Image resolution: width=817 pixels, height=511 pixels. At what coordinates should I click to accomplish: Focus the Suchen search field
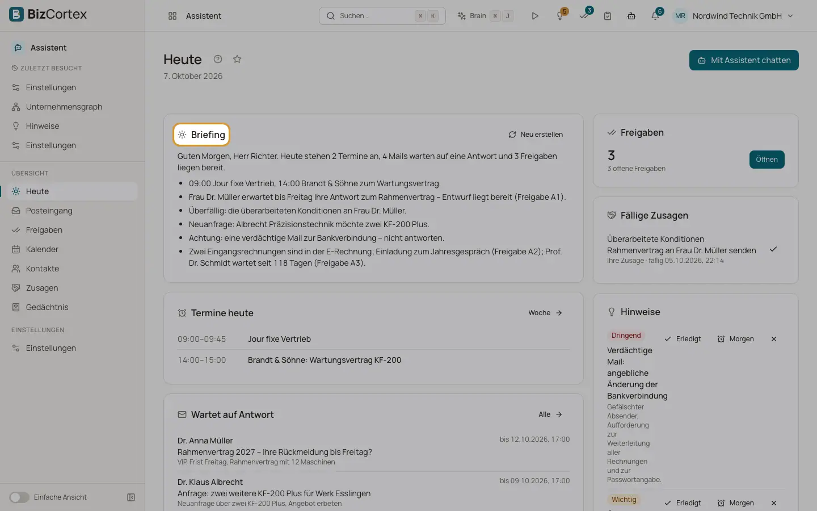(x=382, y=16)
